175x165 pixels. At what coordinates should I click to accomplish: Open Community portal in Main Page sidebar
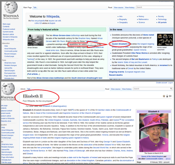tap(11, 51)
